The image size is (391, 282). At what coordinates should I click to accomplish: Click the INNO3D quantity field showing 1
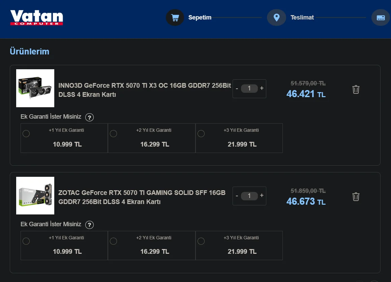249,88
